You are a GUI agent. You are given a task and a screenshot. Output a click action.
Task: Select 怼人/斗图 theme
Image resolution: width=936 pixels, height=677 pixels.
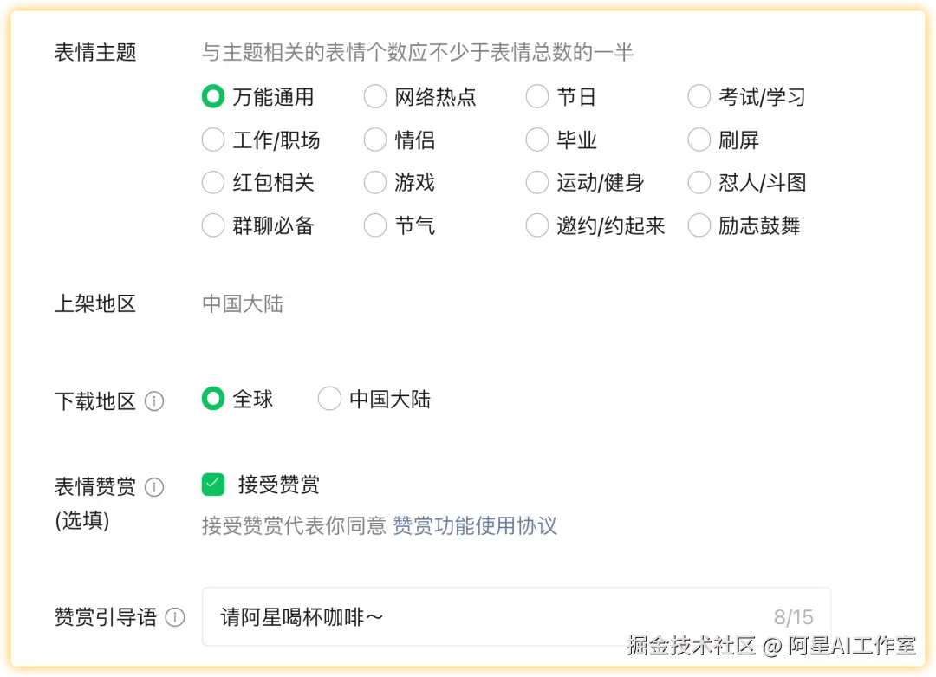[x=699, y=183]
